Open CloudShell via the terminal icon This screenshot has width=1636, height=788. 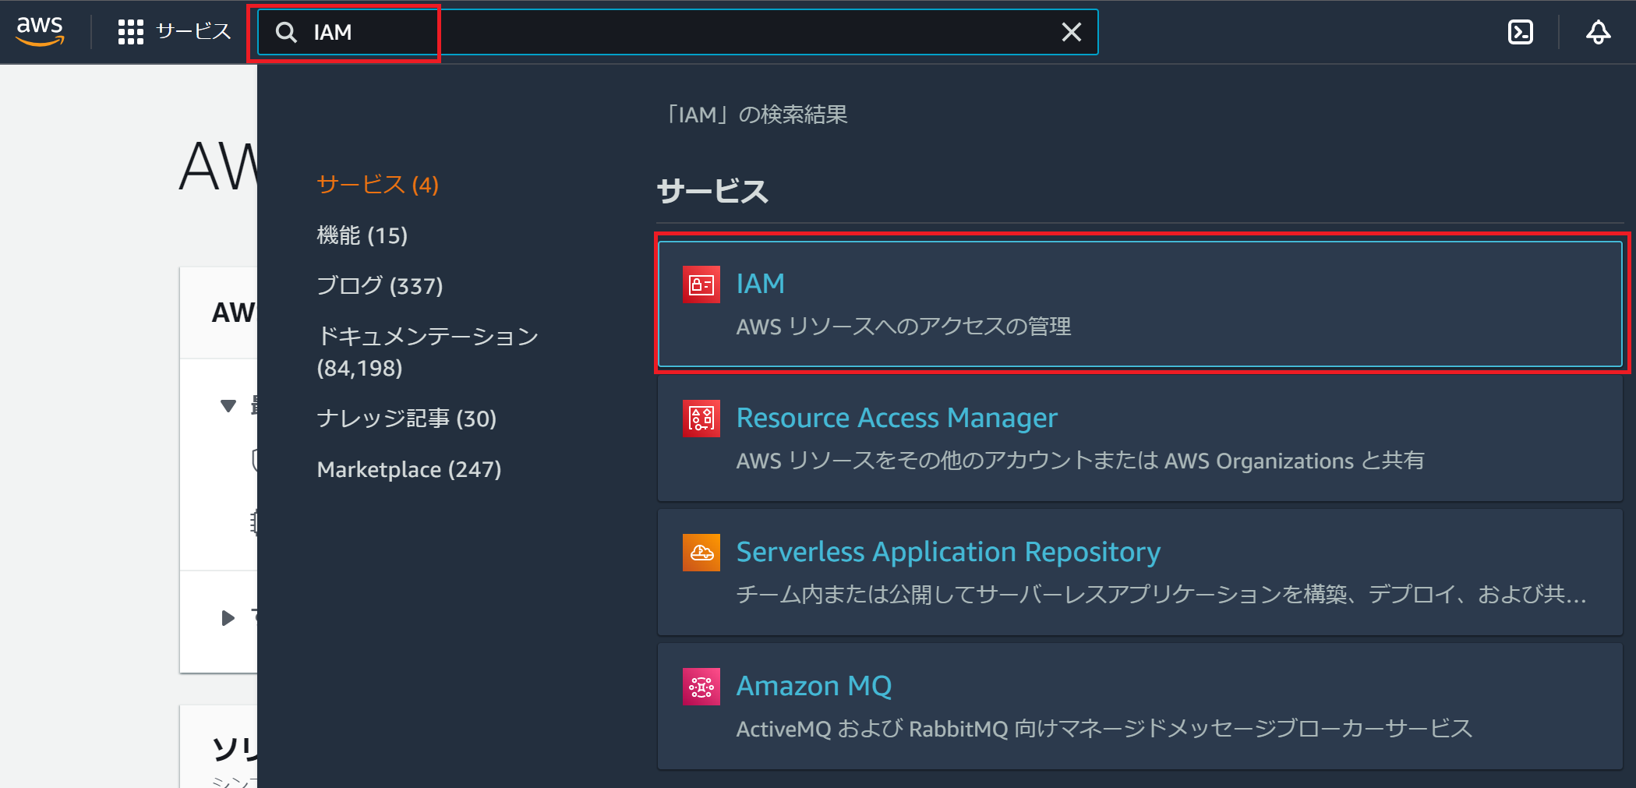(1520, 32)
